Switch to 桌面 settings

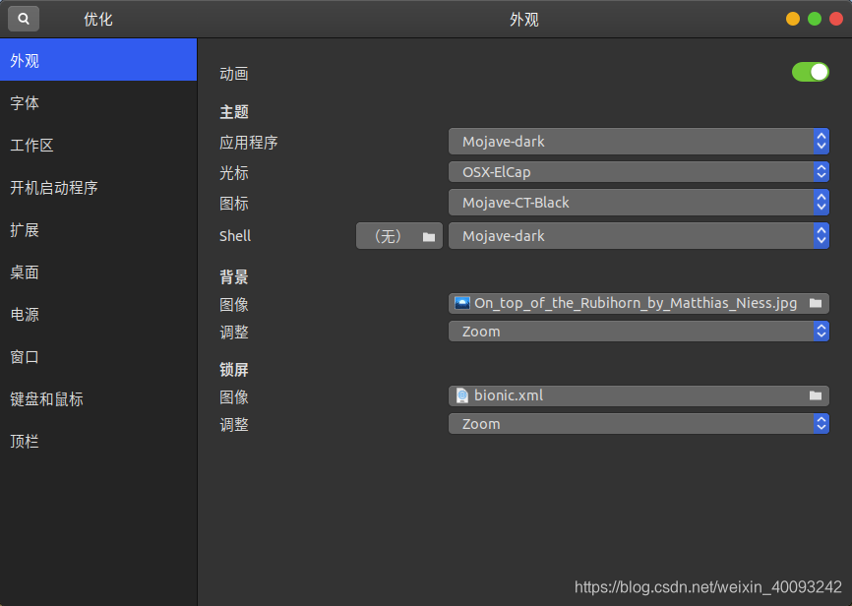click(98, 273)
